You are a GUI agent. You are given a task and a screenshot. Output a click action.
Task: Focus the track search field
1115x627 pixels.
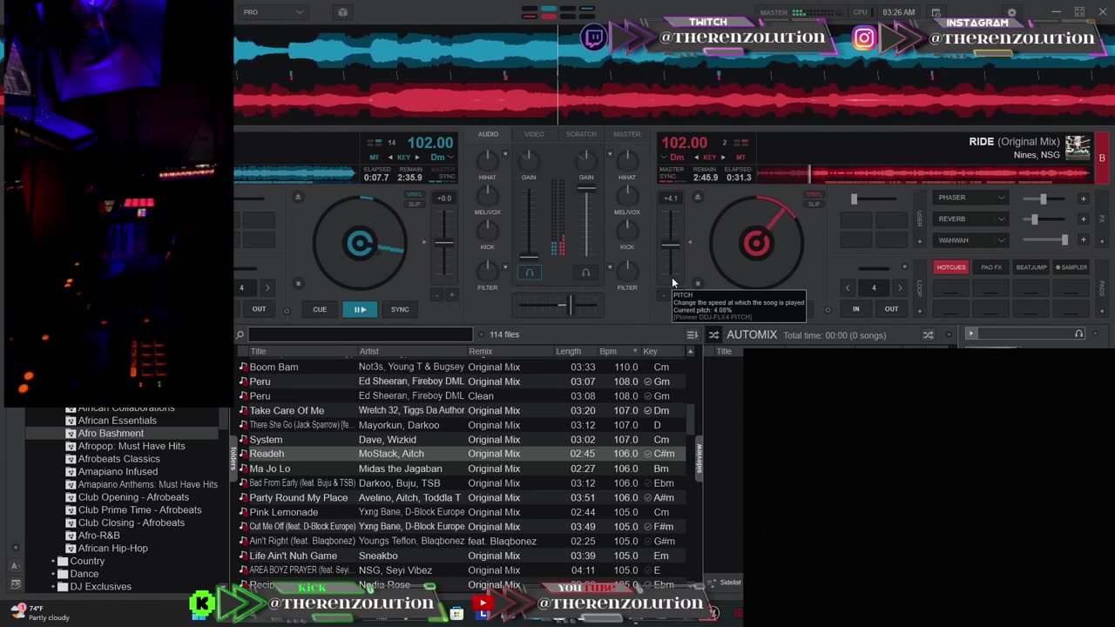[x=360, y=334]
